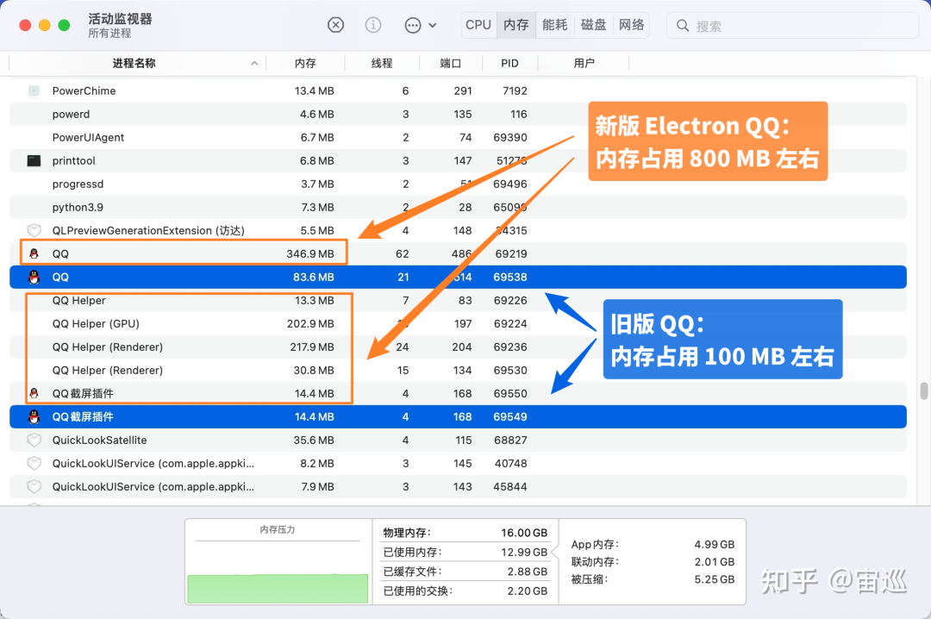Viewport: 931px width, 619px height.
Task: Click the magnifier search icon
Action: coord(684,26)
